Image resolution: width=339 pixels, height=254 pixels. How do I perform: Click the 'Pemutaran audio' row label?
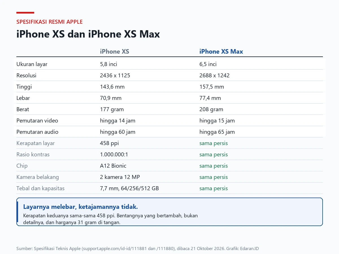37,132
